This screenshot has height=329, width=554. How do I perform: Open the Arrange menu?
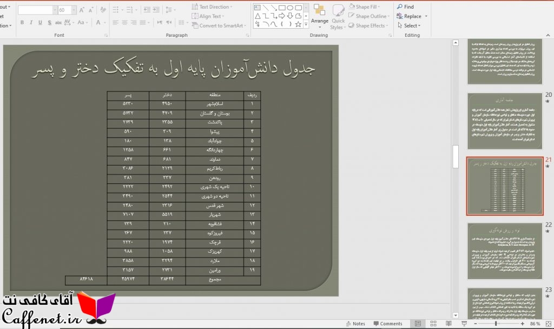(x=319, y=17)
